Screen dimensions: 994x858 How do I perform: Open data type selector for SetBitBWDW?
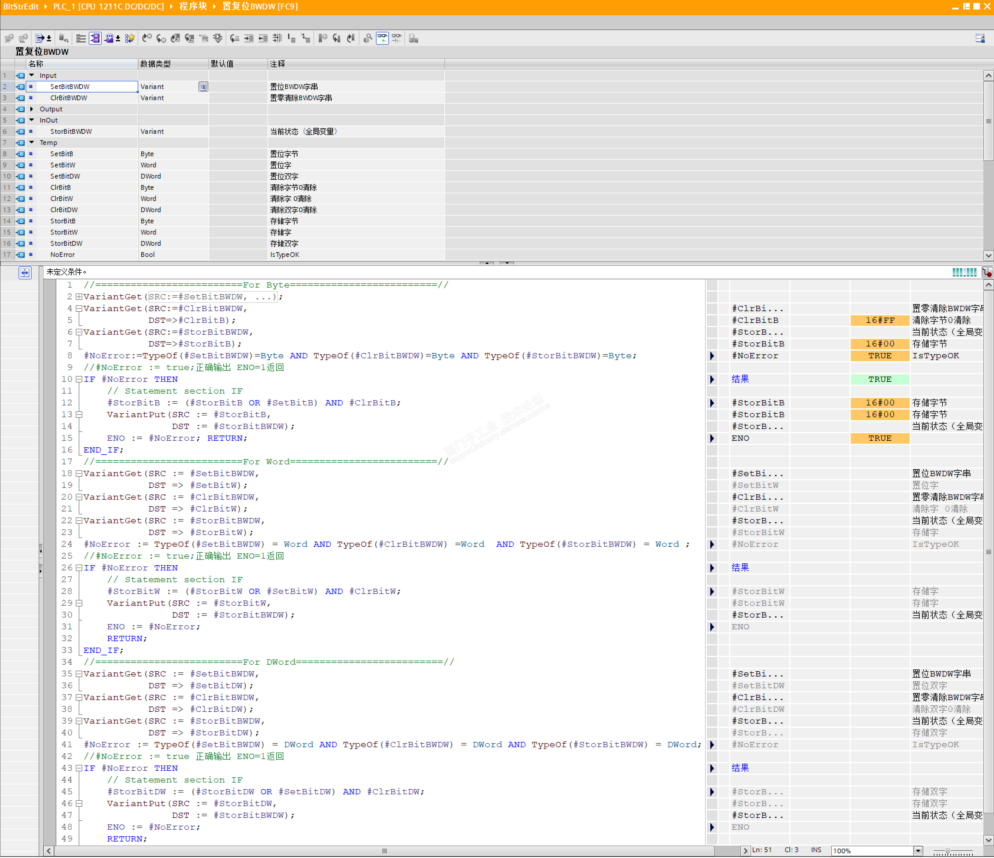click(203, 87)
